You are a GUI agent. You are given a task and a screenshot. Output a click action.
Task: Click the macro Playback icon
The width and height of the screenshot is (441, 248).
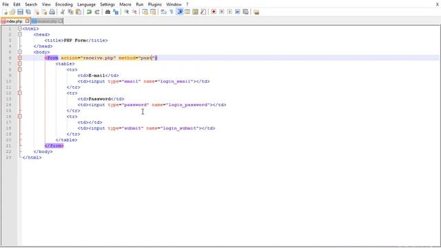pos(229,12)
